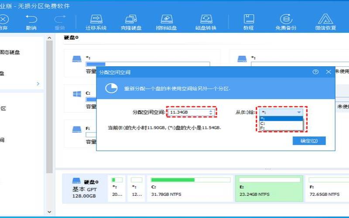This screenshot has width=349, height=218.
Task: Click the 撤销 undo toolbar icon
Action: 31,22
